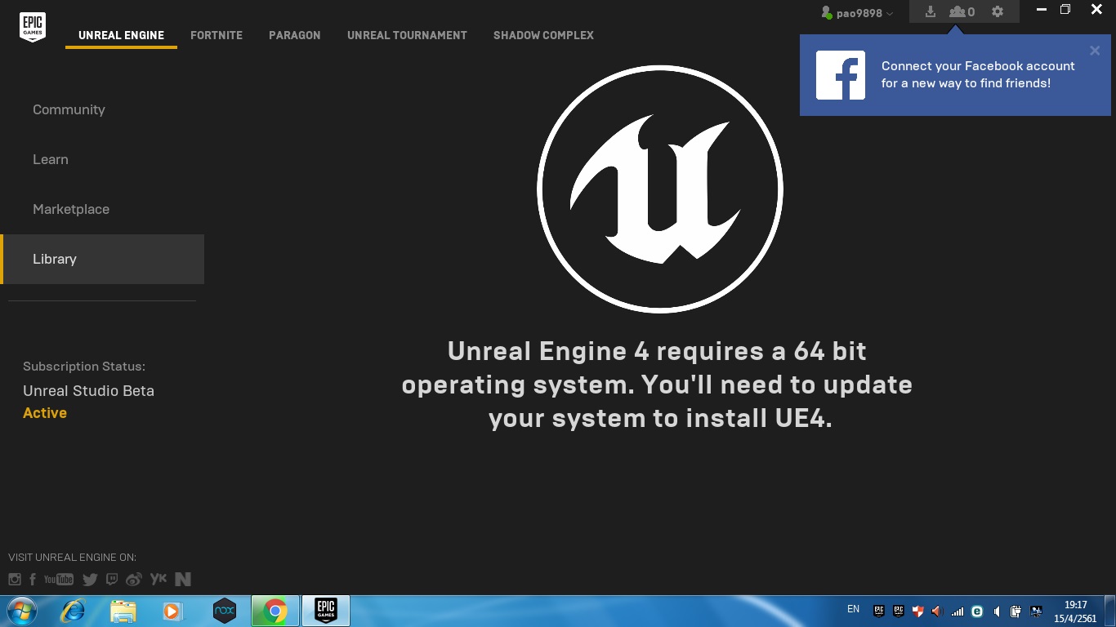Open the Community section in sidebar

[x=102, y=109]
